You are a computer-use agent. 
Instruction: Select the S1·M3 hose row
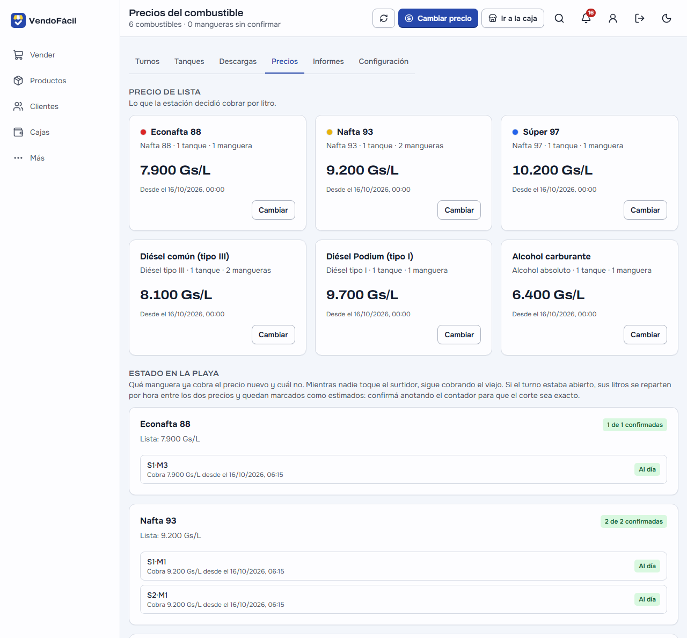click(x=404, y=469)
